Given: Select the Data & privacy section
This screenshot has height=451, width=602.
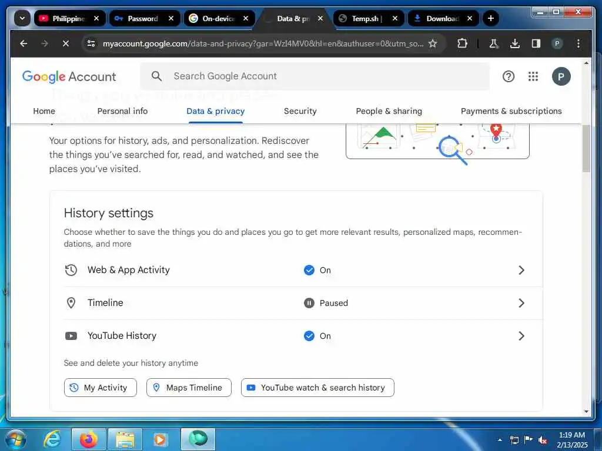Looking at the screenshot, I should (x=215, y=111).
